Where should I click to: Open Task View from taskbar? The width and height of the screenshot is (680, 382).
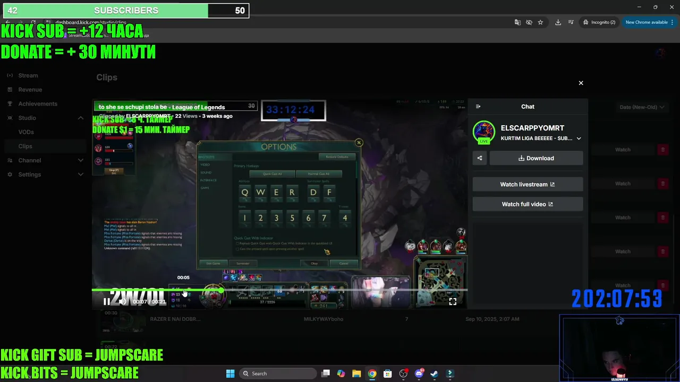point(326,374)
